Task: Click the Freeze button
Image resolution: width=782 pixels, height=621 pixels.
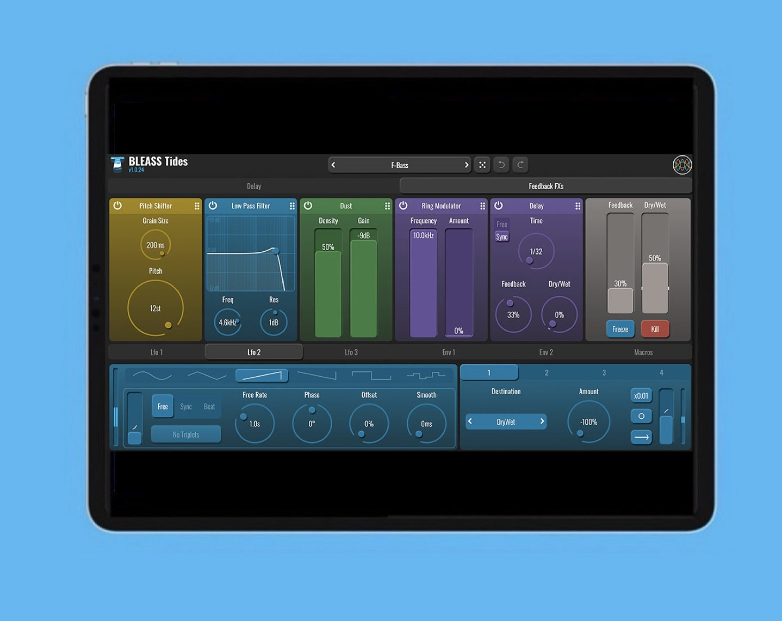Action: tap(620, 329)
